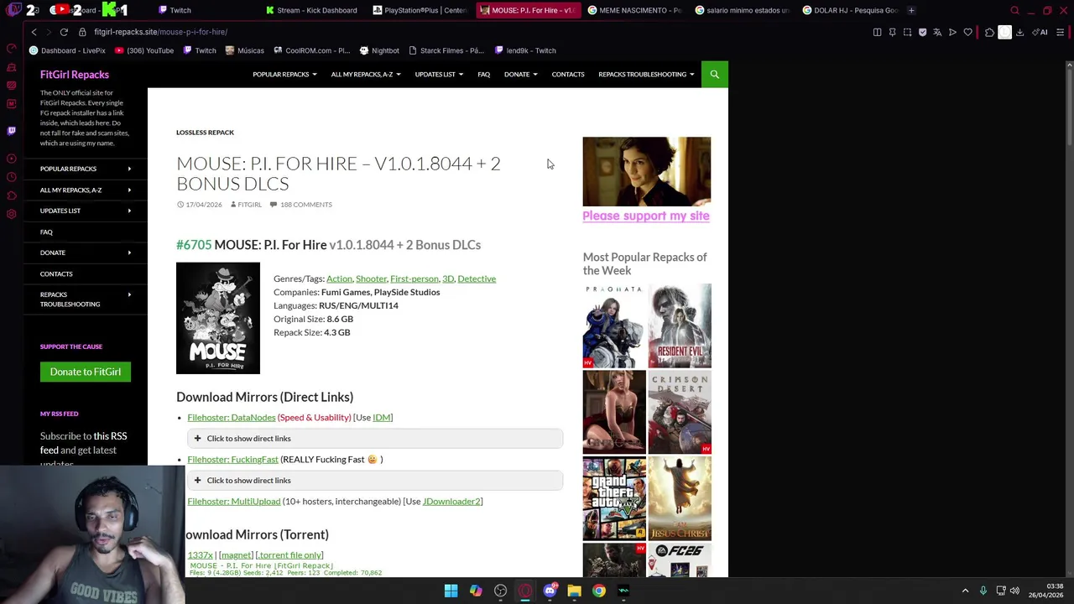Open the Grand Theft Auto V thumbnail
This screenshot has height=604, width=1074.
(x=614, y=498)
